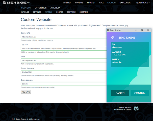Select the INITIALIZE sub-tab
The width and height of the screenshot is (153, 121).
(x=25, y=12)
